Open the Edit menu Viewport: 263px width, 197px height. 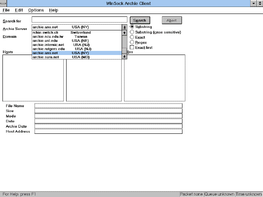point(19,10)
